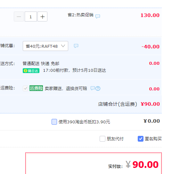The width and height of the screenshot is (172, 174).
Task: Click the plus button to increase quantity
Action: point(42,17)
